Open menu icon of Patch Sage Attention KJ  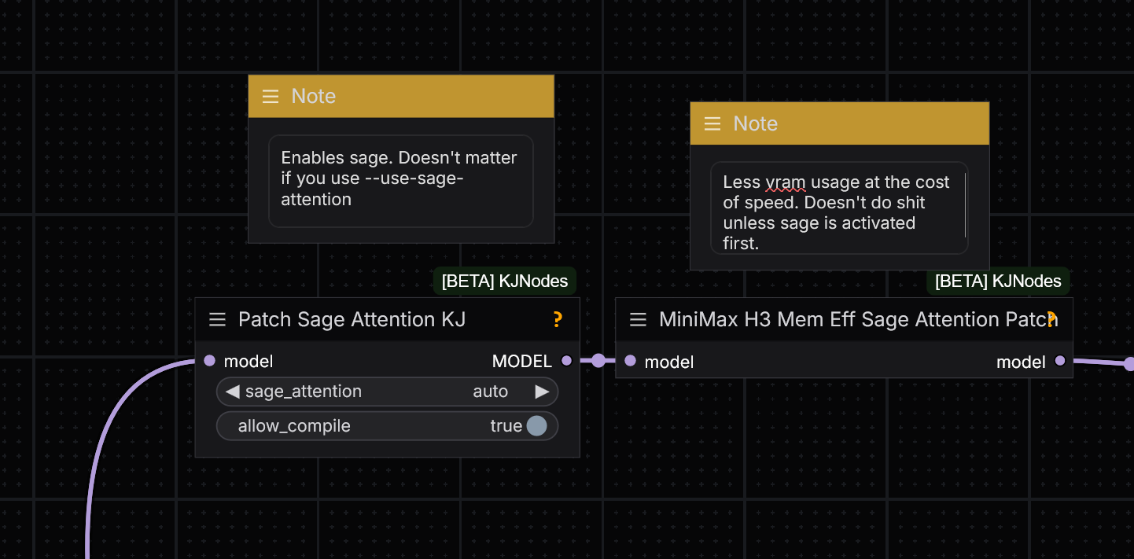(217, 319)
